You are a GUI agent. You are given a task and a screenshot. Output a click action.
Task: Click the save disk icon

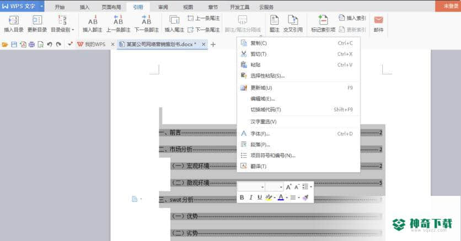click(x=14, y=45)
